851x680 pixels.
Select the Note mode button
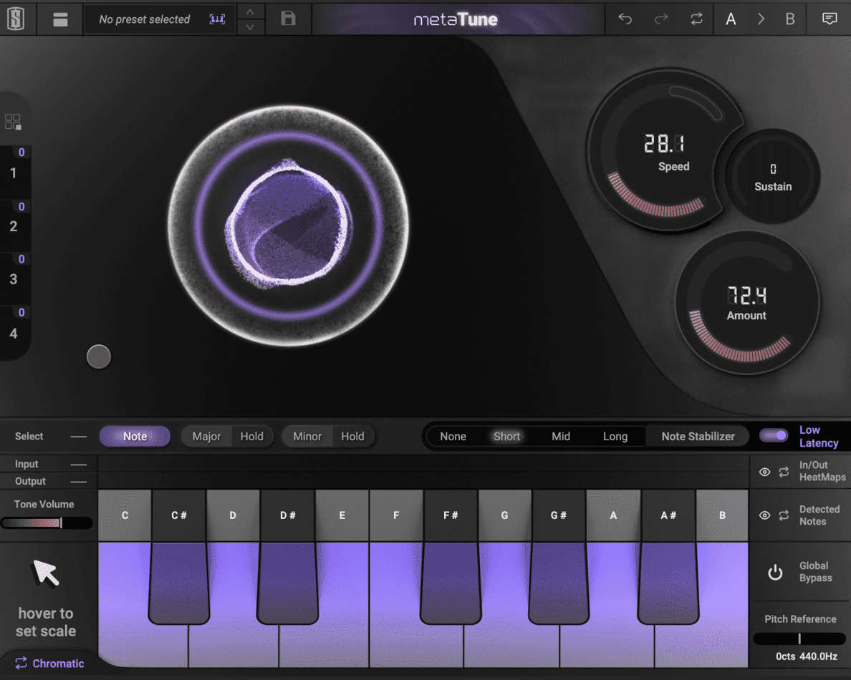[135, 436]
